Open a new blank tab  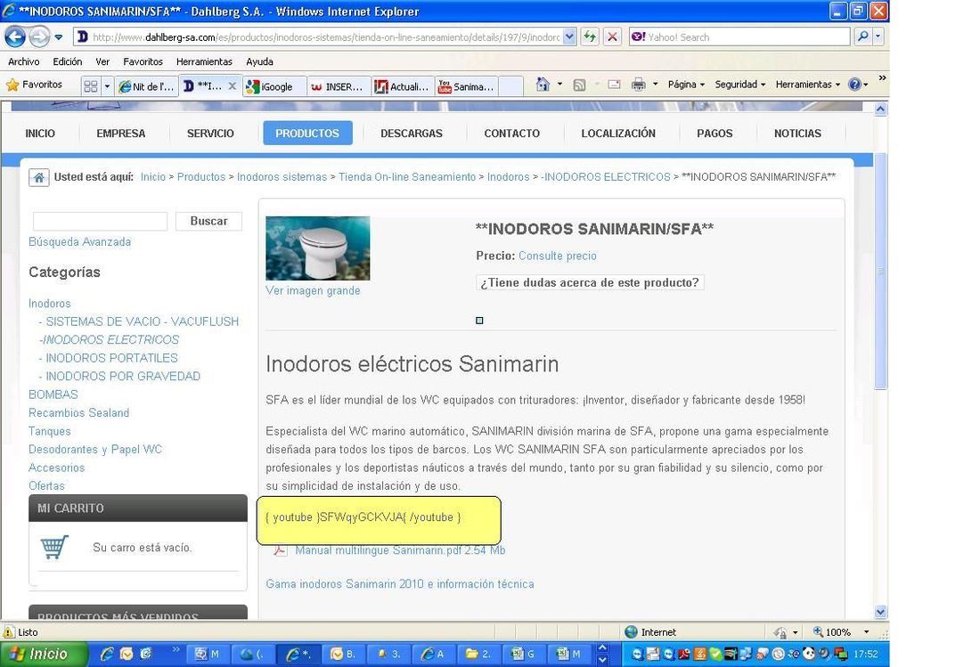tap(511, 86)
